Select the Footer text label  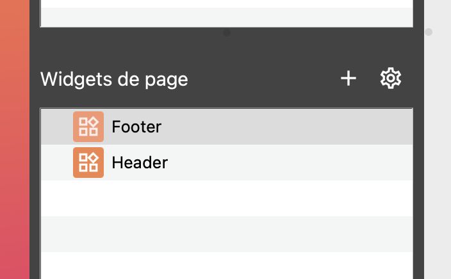pyautogui.click(x=136, y=127)
